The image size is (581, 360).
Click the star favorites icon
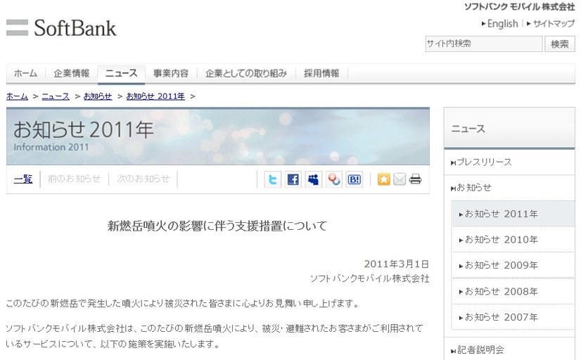pos(384,179)
